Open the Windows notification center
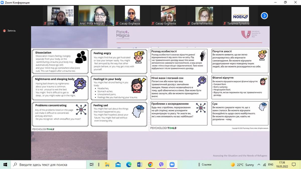This screenshot has height=169, width=301. point(293,164)
